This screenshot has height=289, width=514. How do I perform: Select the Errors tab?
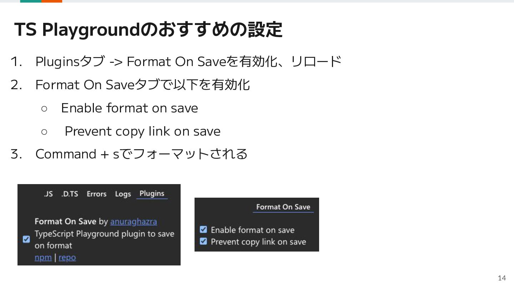coord(97,194)
